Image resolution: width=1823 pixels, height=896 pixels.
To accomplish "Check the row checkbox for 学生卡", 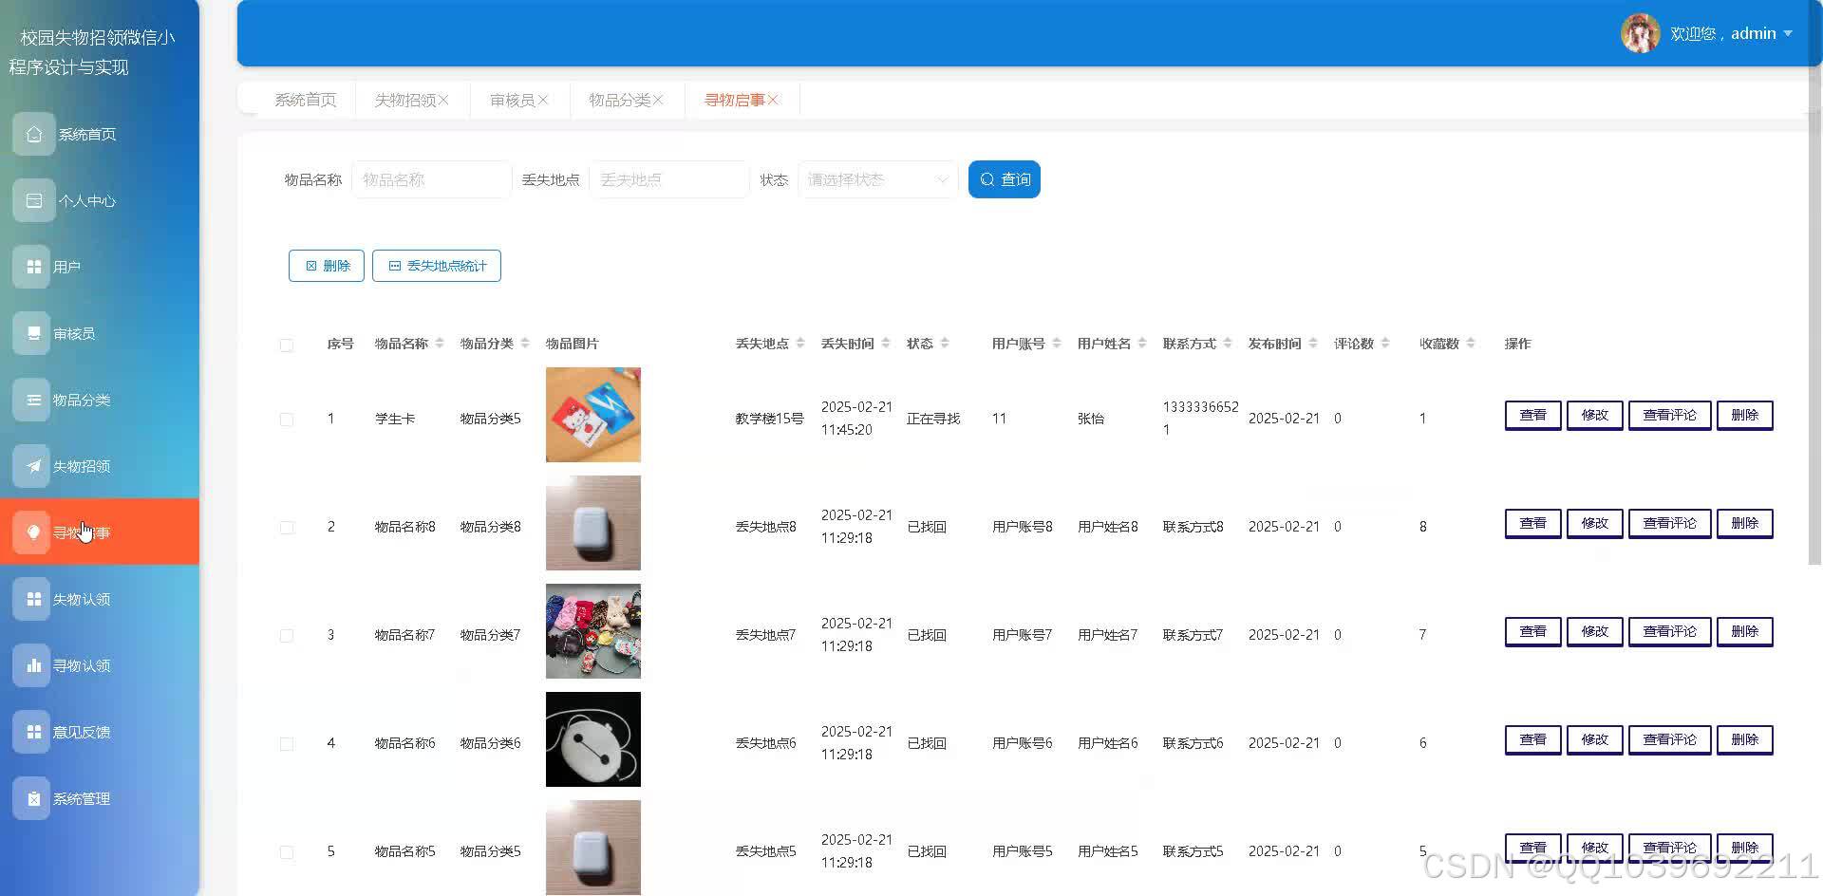I will pos(287,419).
